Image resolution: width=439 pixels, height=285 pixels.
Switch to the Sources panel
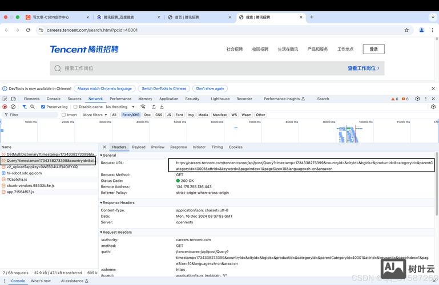point(74,99)
